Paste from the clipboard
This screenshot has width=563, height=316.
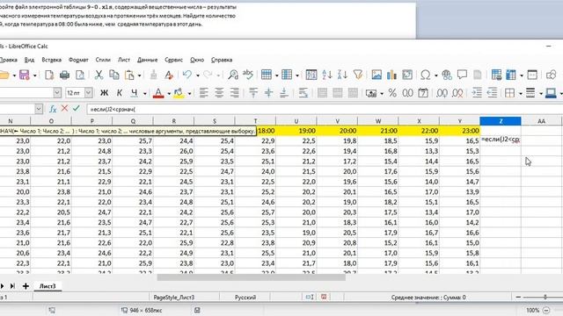pos(129,75)
